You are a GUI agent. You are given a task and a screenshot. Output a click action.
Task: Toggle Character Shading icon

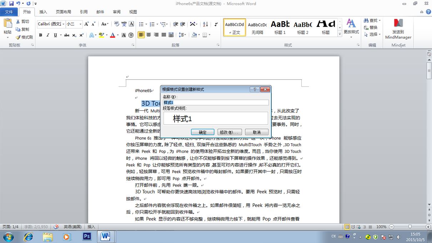pos(124,35)
